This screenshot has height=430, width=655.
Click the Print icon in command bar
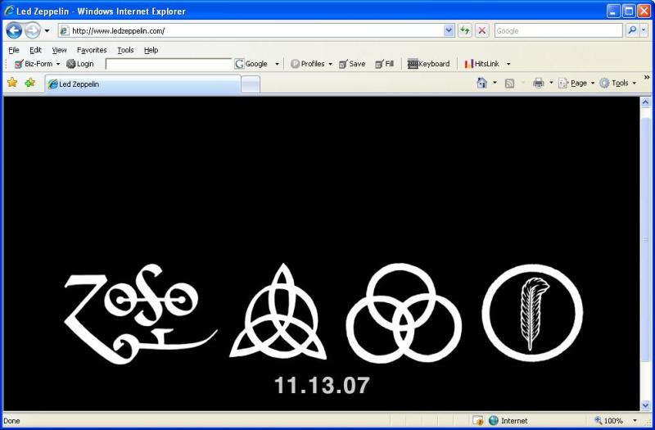click(538, 83)
